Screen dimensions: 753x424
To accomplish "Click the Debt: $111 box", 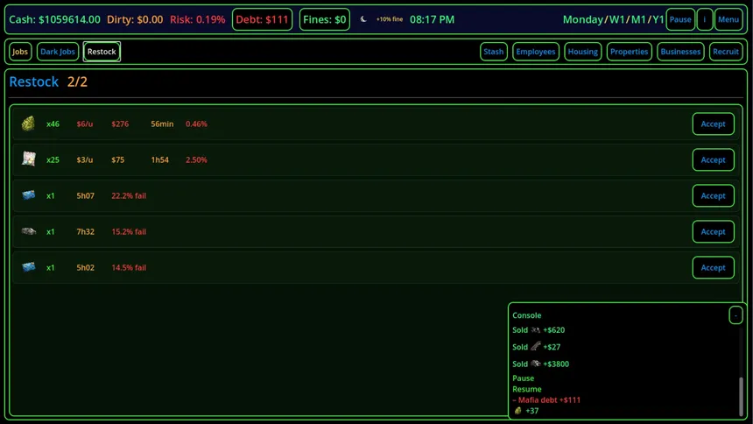I will 263,19.
